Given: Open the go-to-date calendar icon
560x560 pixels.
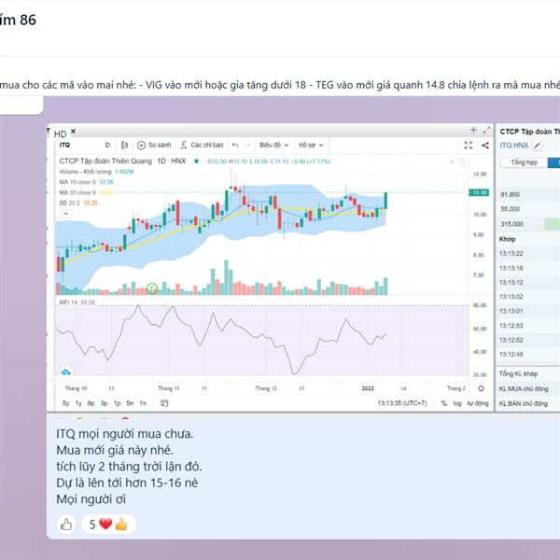Looking at the screenshot, I should point(164,403).
